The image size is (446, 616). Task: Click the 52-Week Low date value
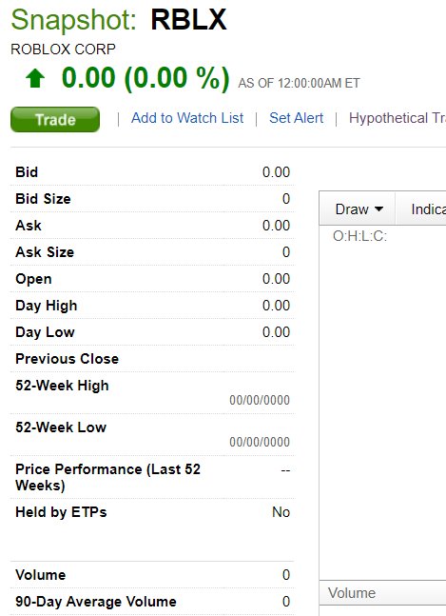coord(260,442)
